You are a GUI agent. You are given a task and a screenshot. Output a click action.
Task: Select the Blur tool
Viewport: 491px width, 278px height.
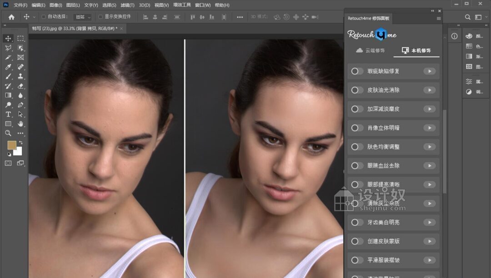coord(20,95)
